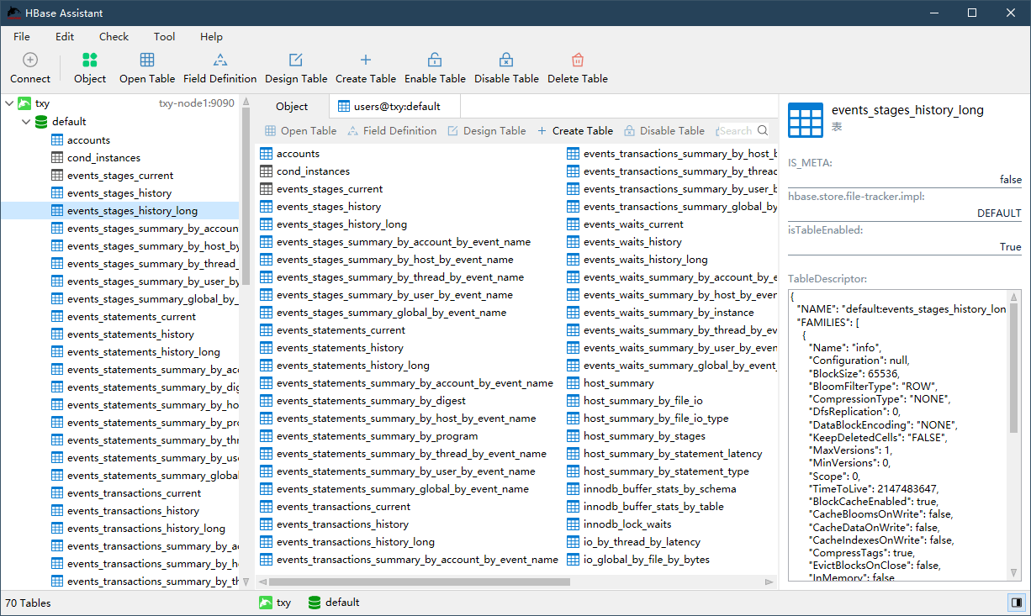Open the File menu
The height and width of the screenshot is (616, 1031).
tap(22, 36)
